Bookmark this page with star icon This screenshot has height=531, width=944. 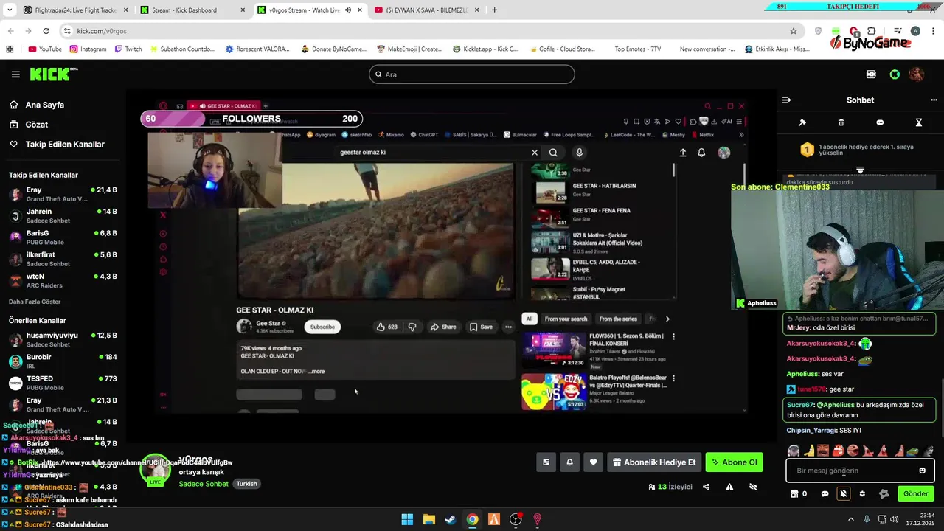click(794, 31)
